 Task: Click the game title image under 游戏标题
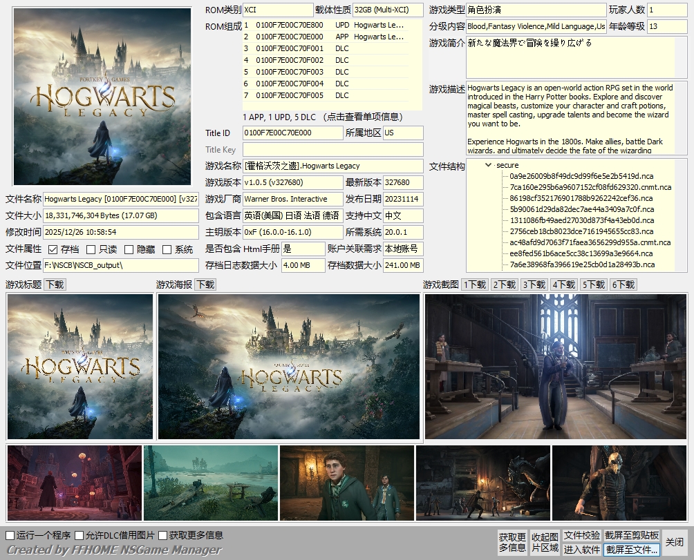(x=80, y=367)
